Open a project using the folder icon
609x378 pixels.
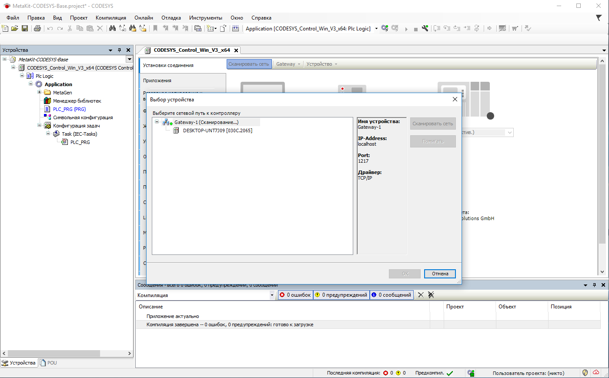pos(15,28)
